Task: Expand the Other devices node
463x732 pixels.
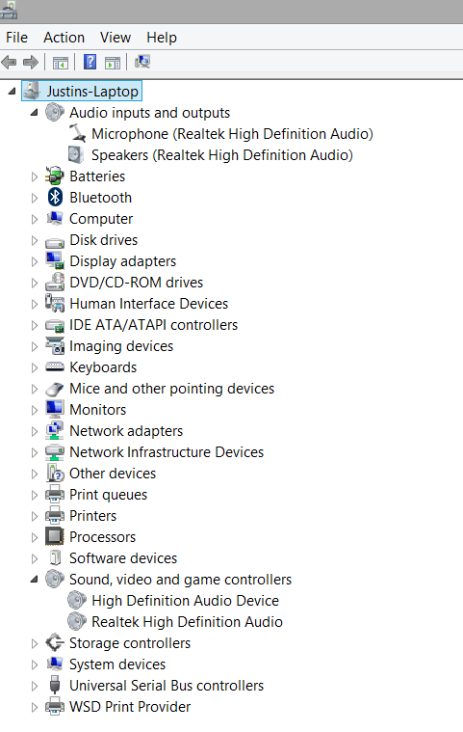Action: tap(34, 474)
